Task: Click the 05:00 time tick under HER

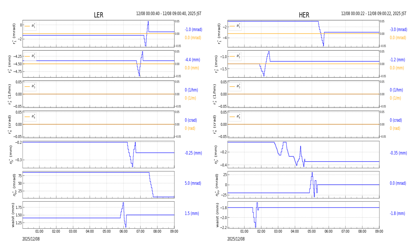Action: coord(312,232)
